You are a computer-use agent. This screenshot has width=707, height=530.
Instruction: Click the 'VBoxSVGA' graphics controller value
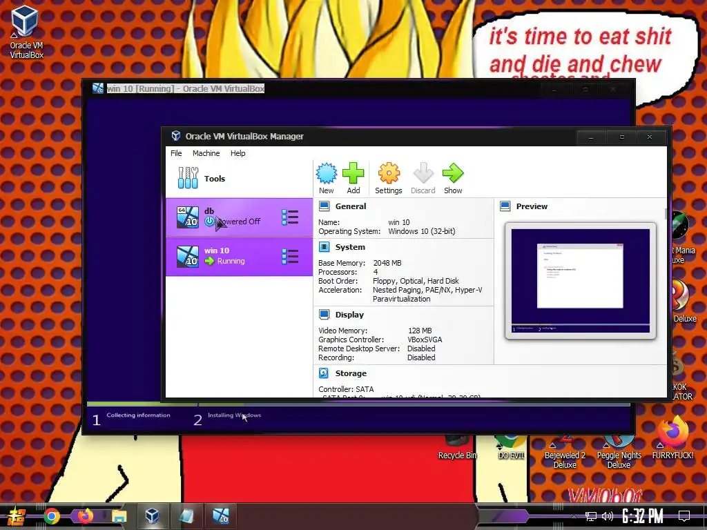425,340
